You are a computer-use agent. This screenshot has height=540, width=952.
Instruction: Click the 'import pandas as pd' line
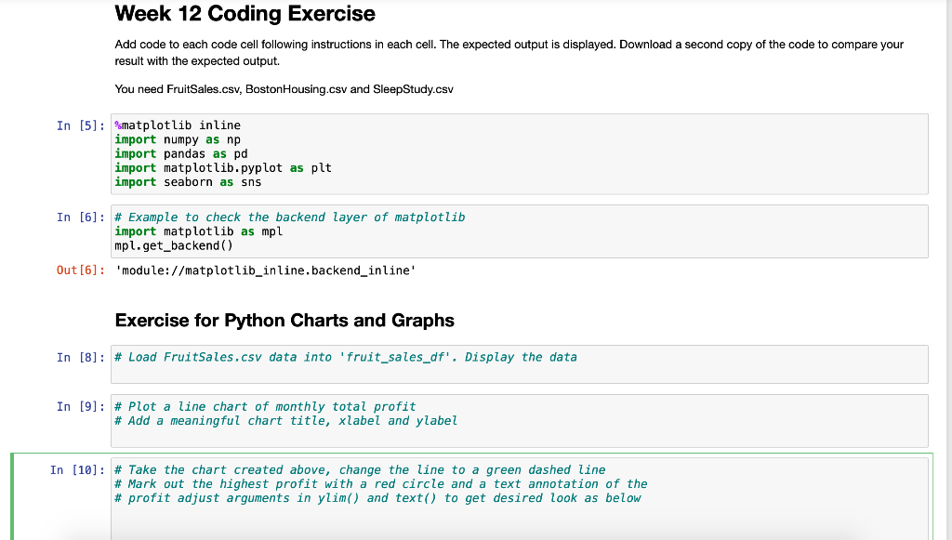click(181, 153)
